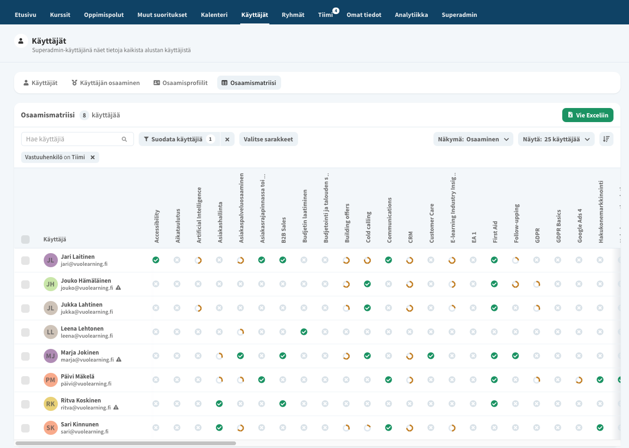The image size is (629, 448).
Task: Expand the Näytä: 25 käyttäjää dropdown
Action: pos(556,139)
